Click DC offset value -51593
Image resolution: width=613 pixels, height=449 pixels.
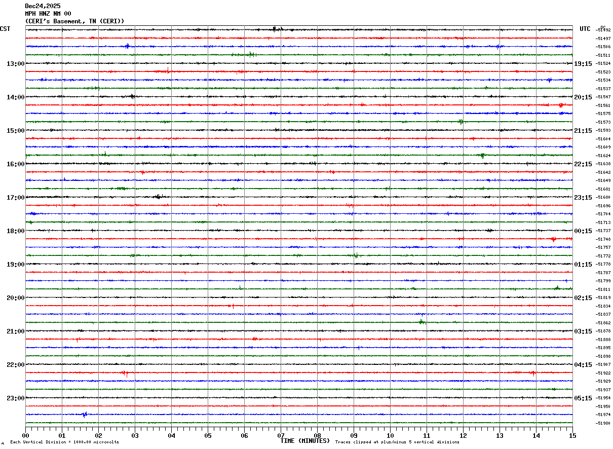tap(603, 131)
